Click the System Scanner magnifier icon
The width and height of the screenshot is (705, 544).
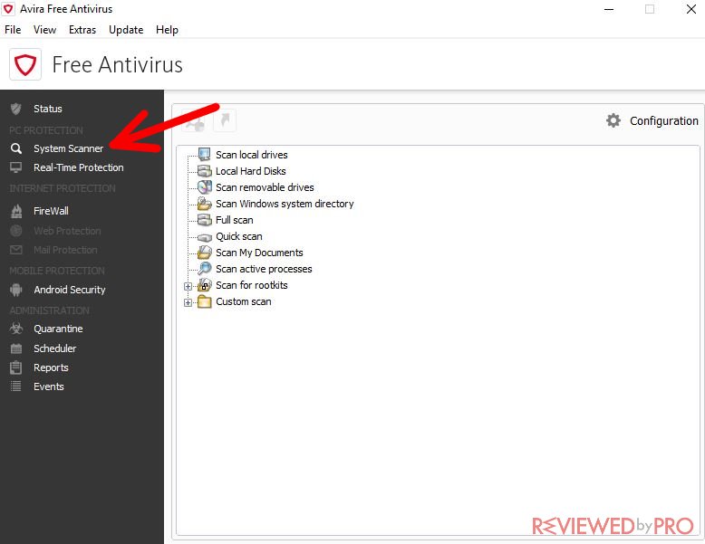point(16,148)
